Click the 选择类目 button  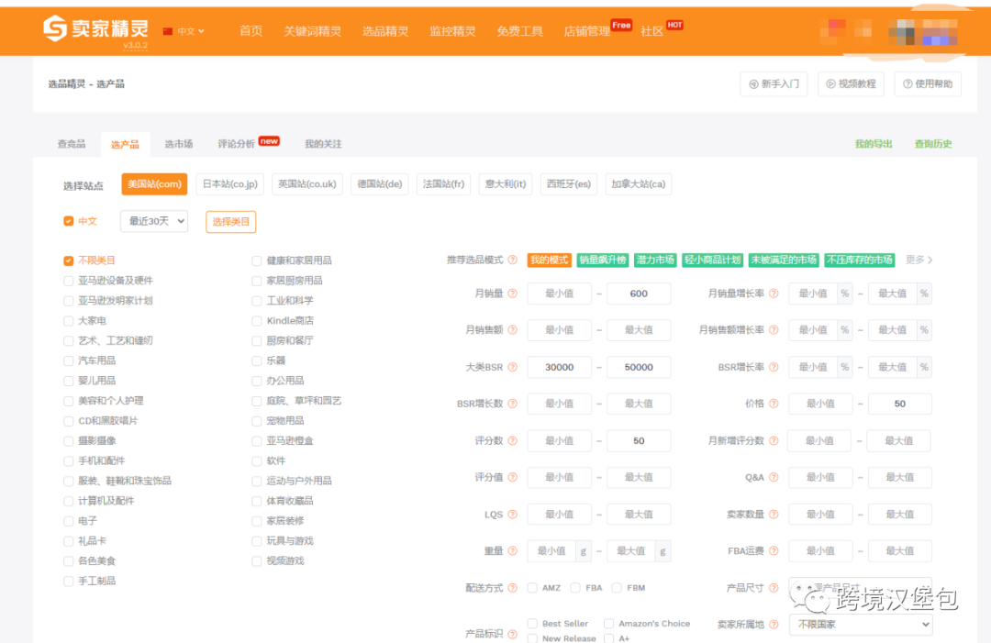(230, 221)
